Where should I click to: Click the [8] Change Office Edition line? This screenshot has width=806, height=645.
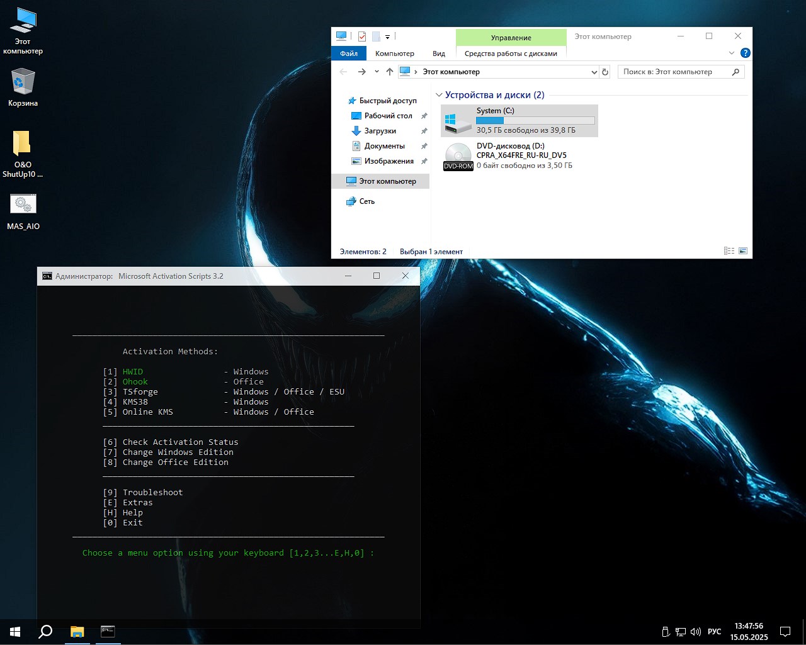click(166, 463)
